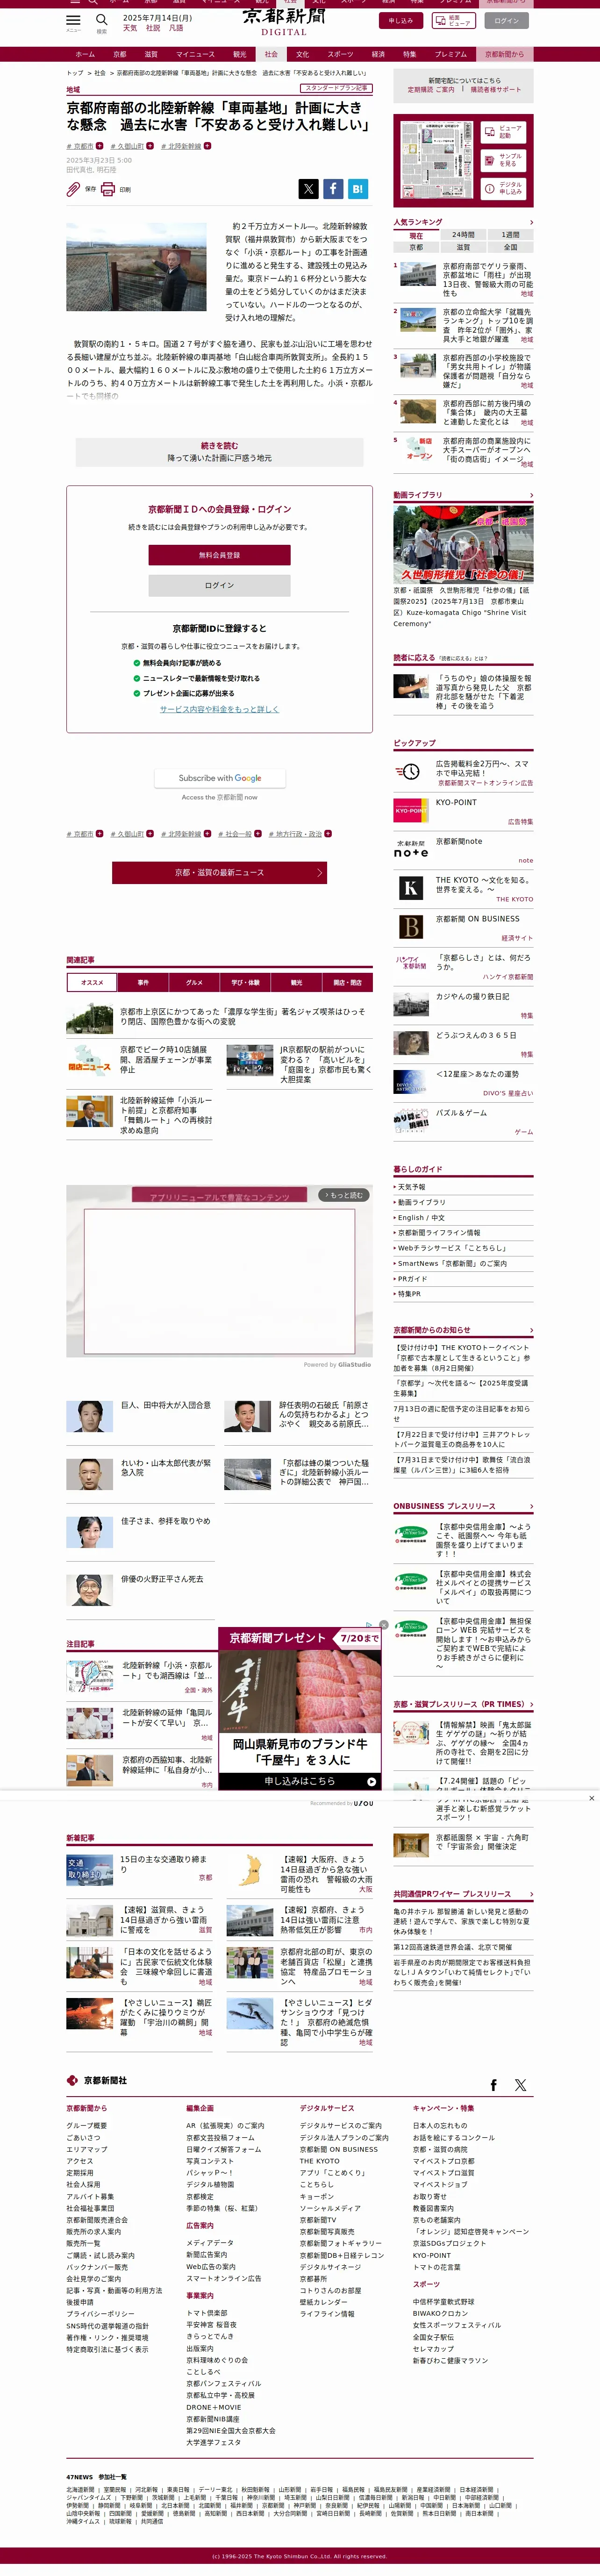Expand 共同通信PRワイヤー プレスリリース chevron

[531, 1894]
